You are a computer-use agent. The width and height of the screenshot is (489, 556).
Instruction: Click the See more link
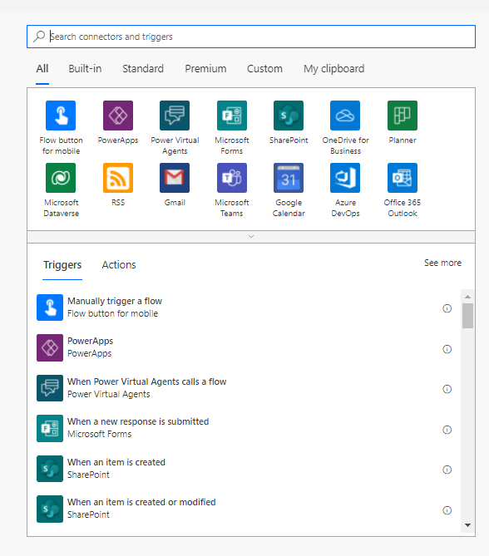(x=442, y=263)
